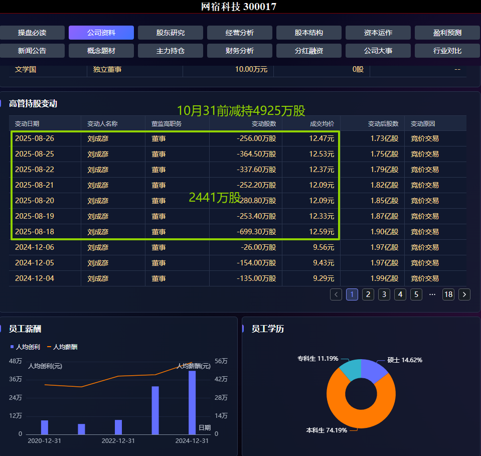The width and height of the screenshot is (481, 456).
Task: Click the 2024-12-31 bar in salary chart
Action: point(192,403)
